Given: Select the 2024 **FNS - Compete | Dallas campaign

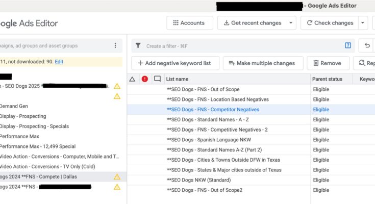Looking at the screenshot, I should tap(62, 177).
